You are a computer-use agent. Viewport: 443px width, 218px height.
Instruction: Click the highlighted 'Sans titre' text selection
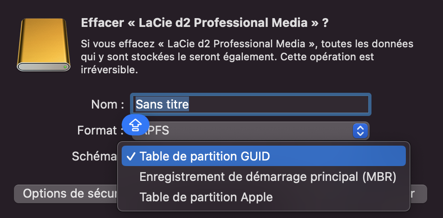click(162, 104)
